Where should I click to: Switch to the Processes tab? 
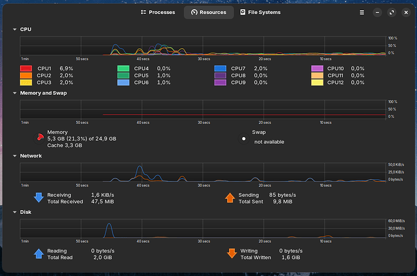[158, 12]
